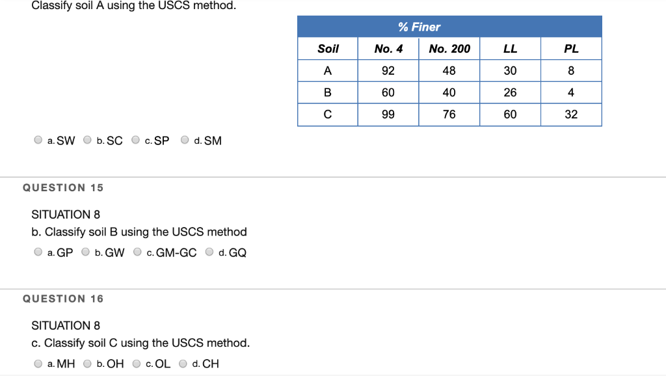Click the Soil column header cell
Image resolution: width=666 pixels, height=376 pixels.
(x=327, y=48)
